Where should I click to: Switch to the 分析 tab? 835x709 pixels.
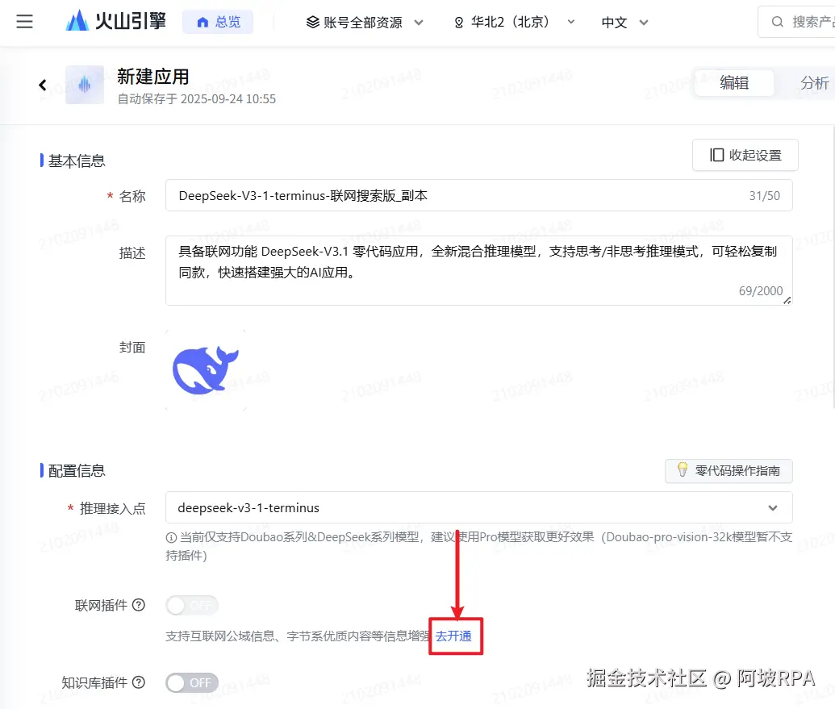(814, 83)
